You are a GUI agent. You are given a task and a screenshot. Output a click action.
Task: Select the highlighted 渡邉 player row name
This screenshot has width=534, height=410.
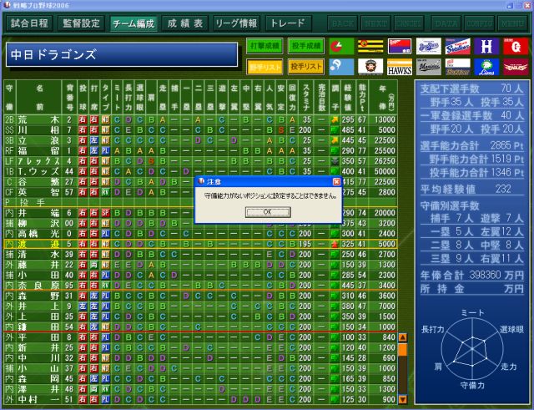click(38, 244)
